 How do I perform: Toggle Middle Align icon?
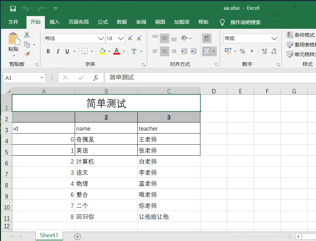tap(165, 38)
